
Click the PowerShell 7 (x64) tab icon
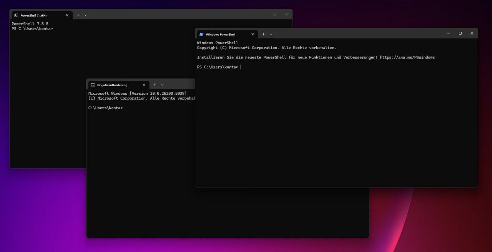16,15
